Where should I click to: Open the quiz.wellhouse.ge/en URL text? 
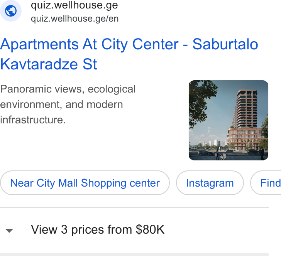(75, 19)
